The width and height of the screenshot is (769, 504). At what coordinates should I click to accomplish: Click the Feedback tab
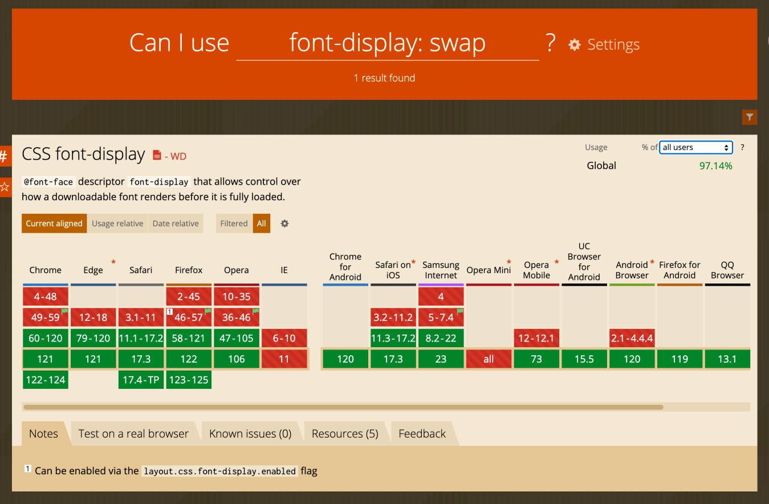(x=422, y=434)
